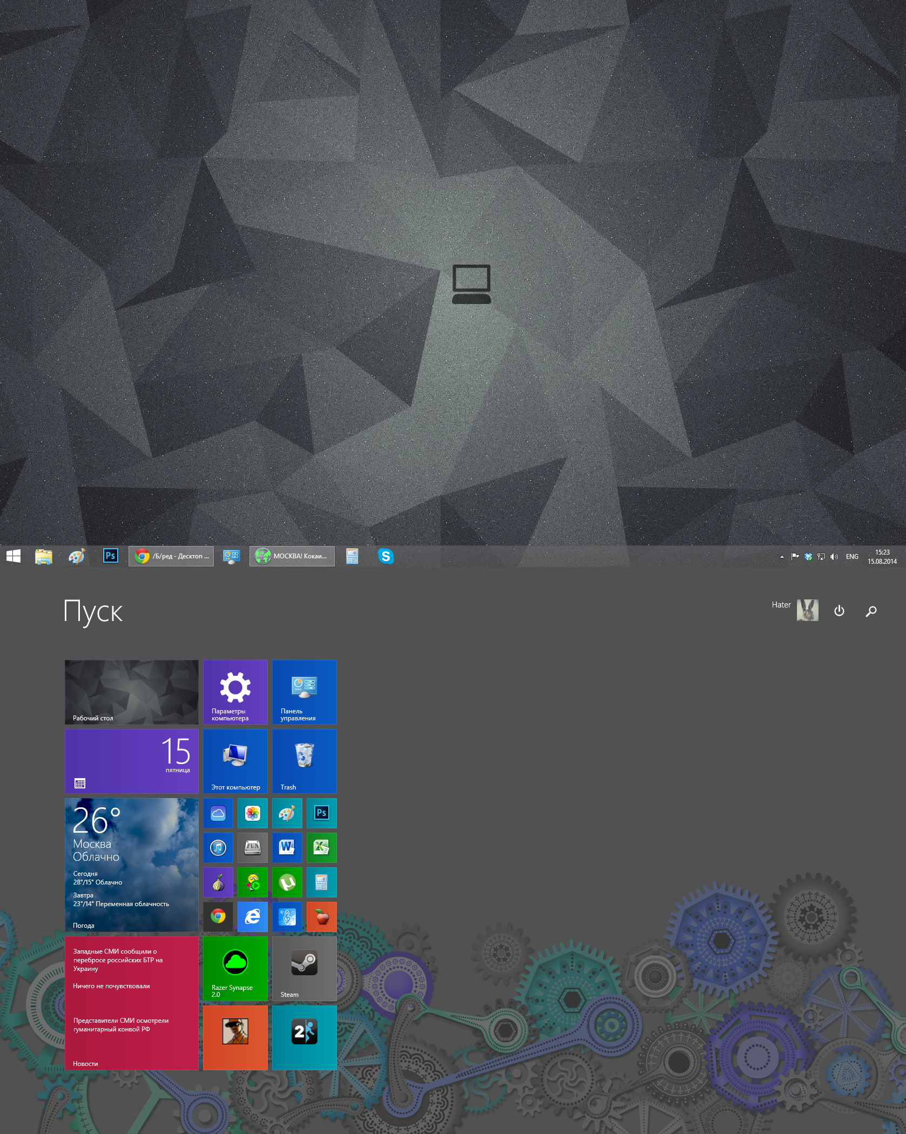Launch Paint from the taskbar

point(77,556)
